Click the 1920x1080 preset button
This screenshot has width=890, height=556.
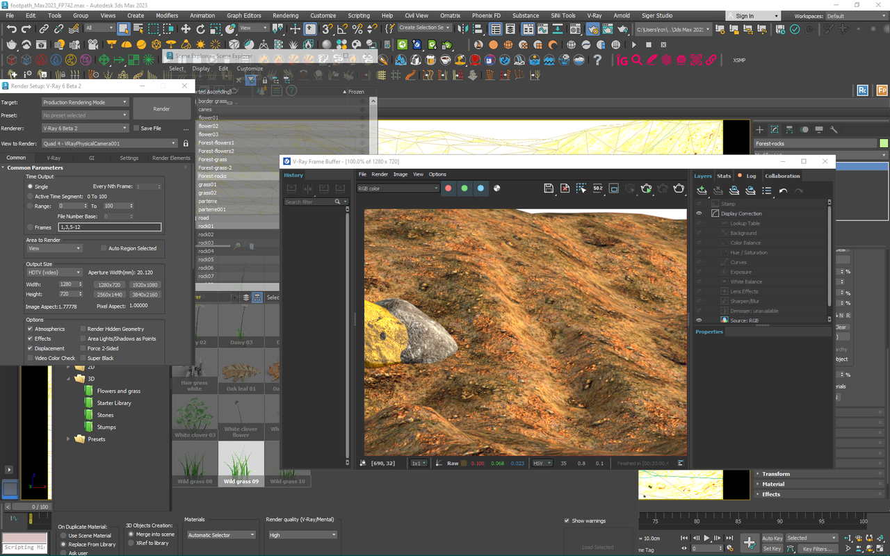(x=144, y=284)
